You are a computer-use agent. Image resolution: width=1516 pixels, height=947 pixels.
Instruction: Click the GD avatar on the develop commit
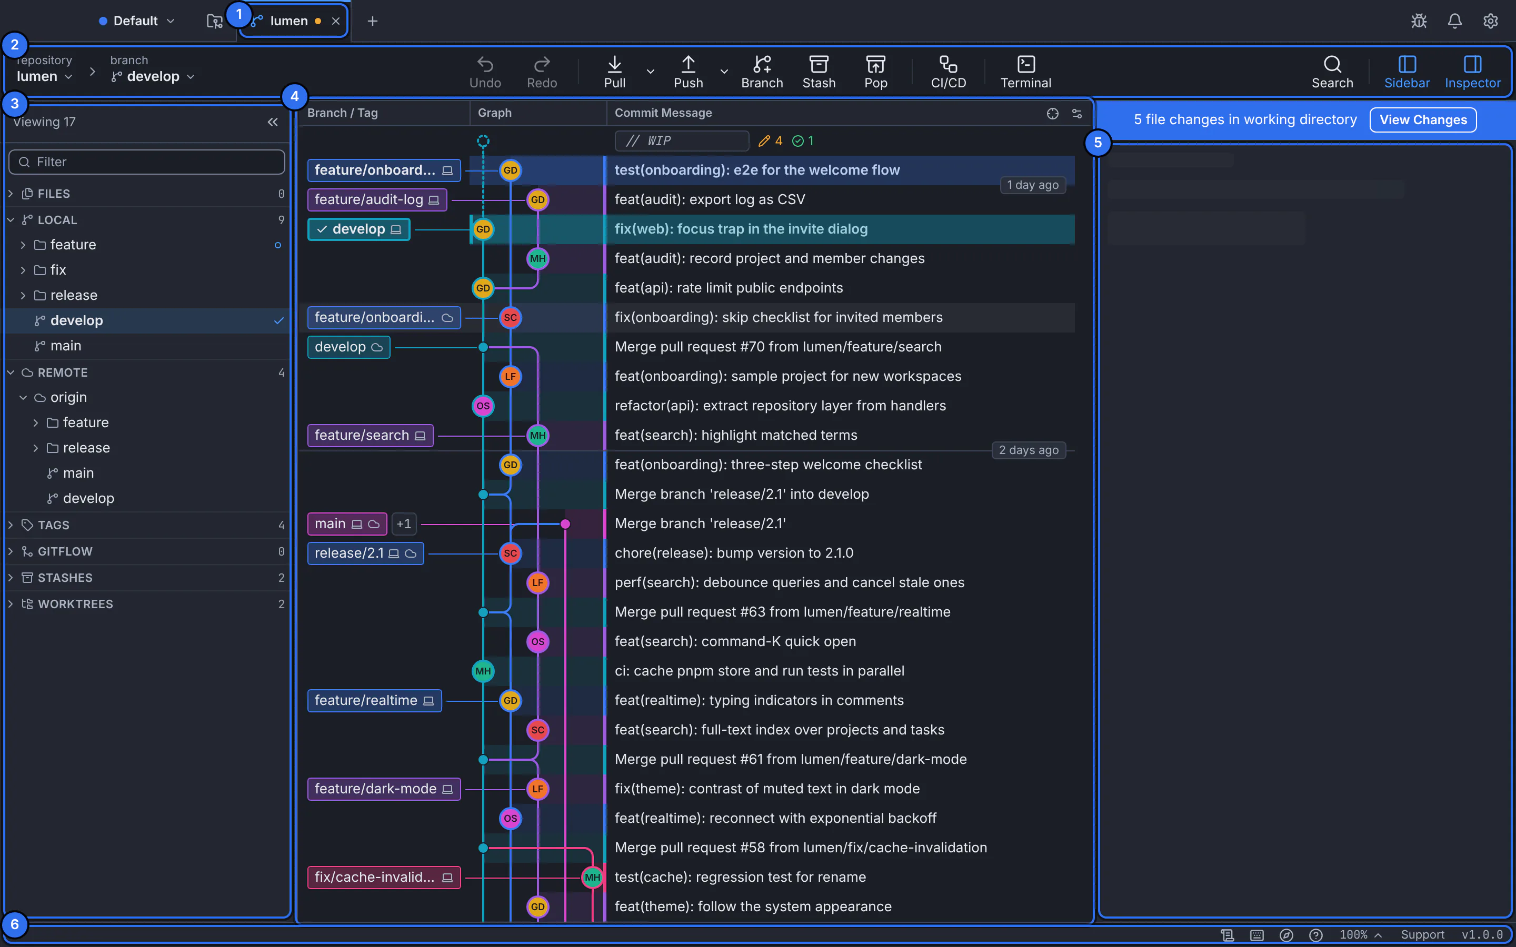click(x=483, y=229)
